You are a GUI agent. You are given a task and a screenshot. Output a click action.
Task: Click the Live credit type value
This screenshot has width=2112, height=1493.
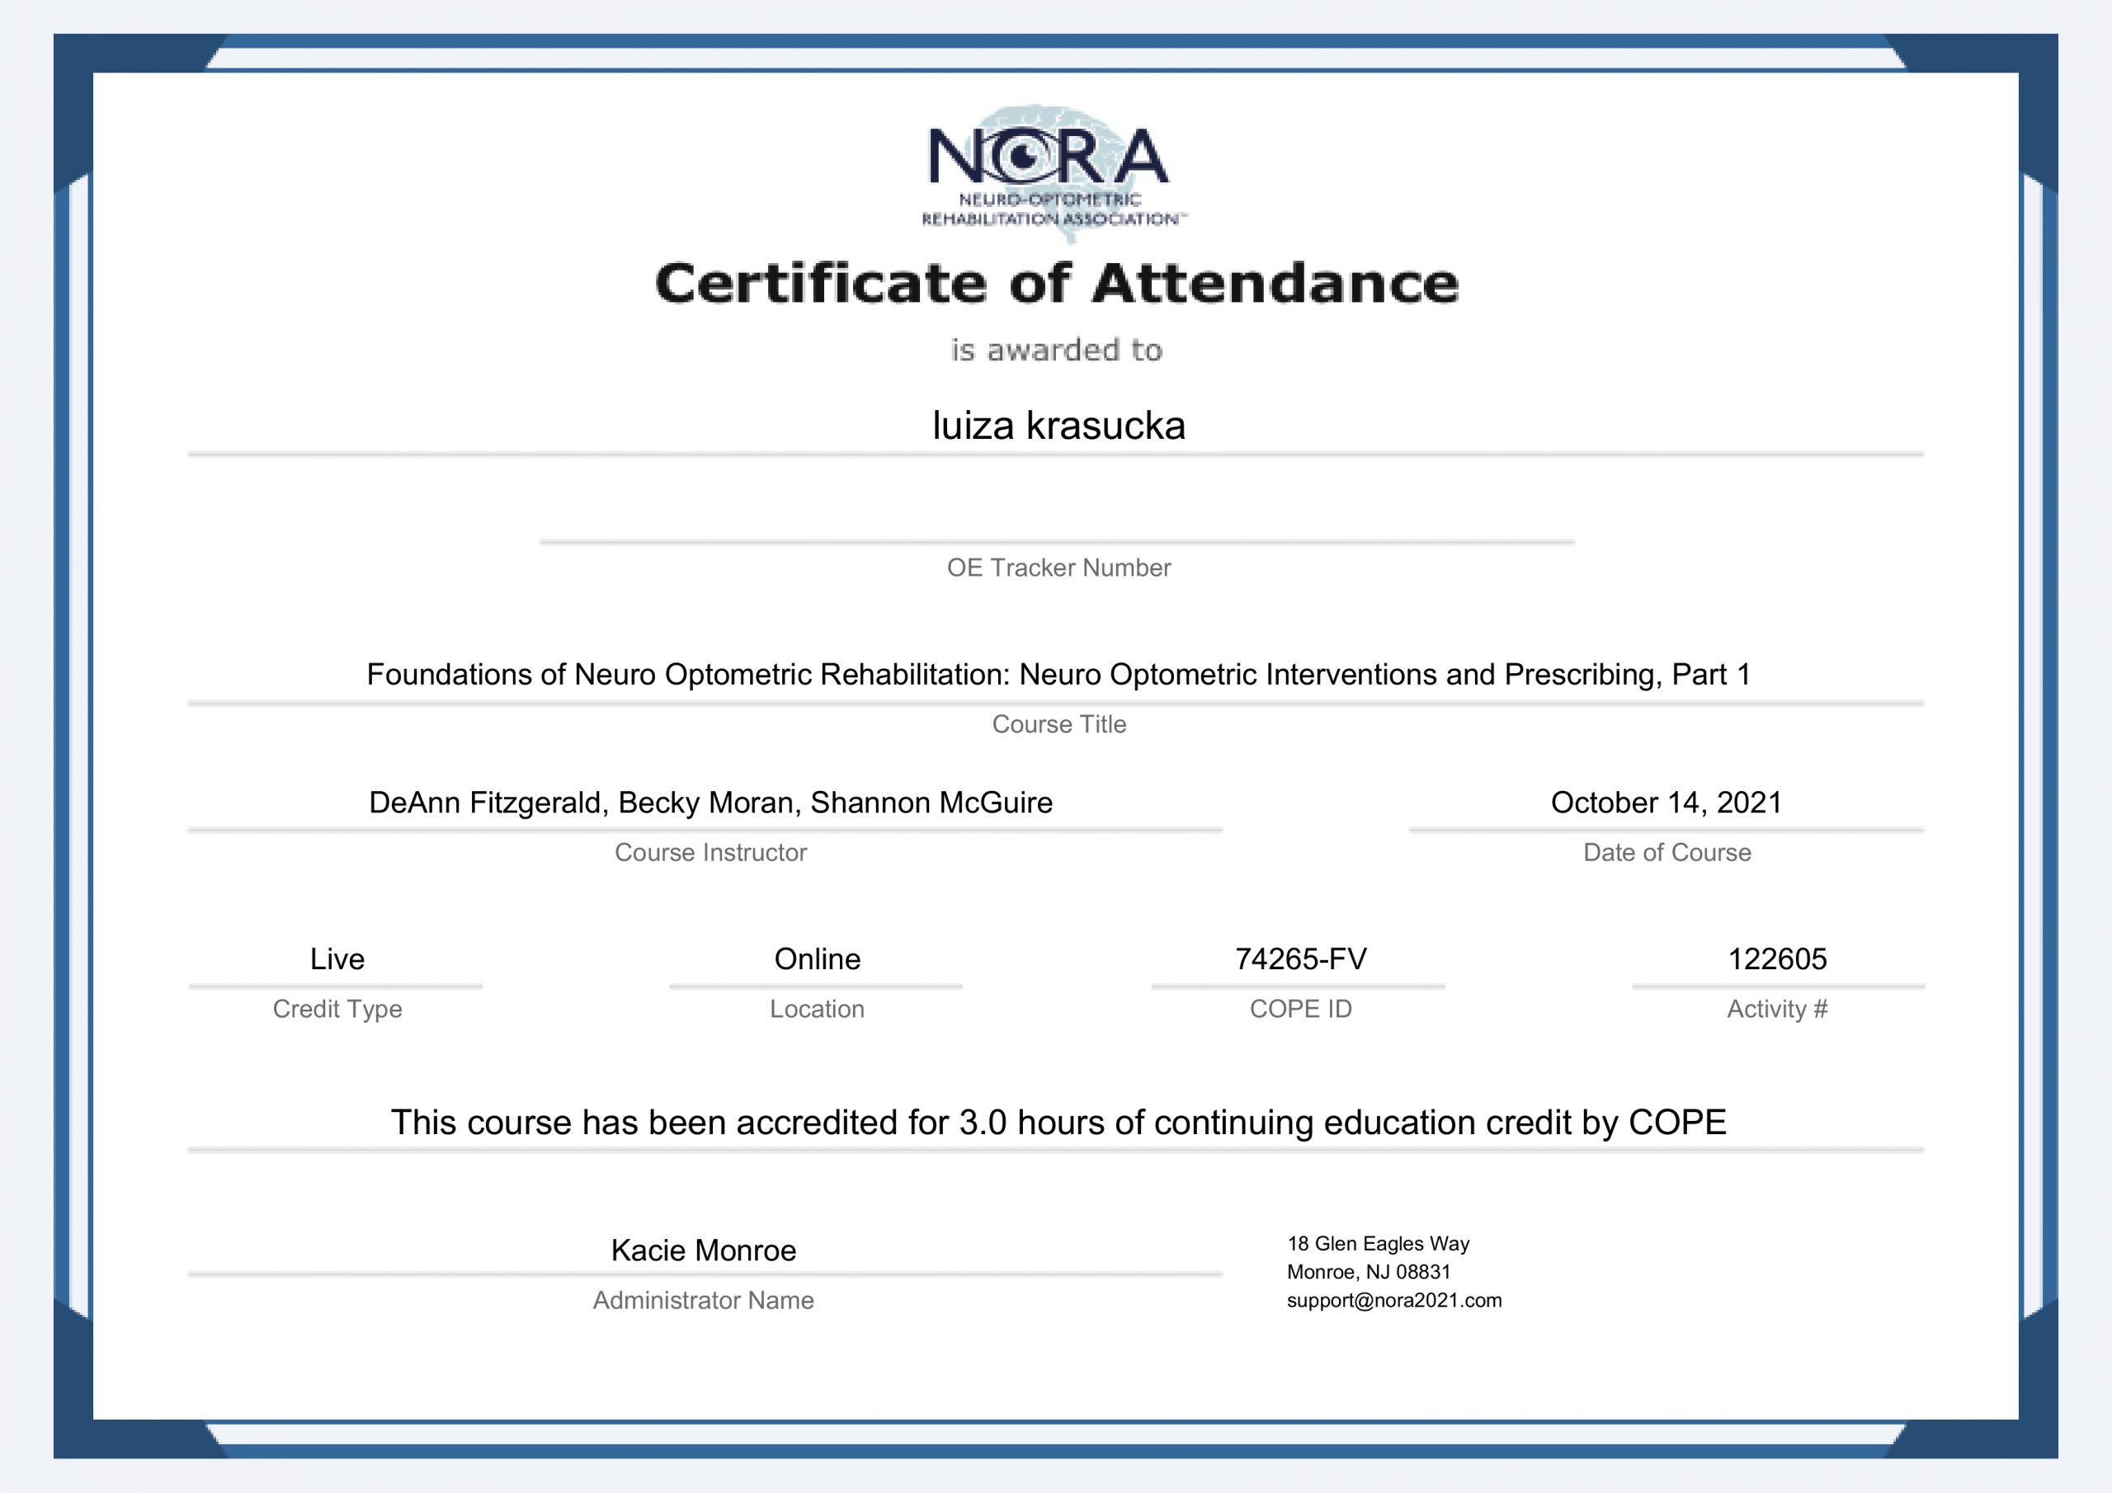pos(337,959)
